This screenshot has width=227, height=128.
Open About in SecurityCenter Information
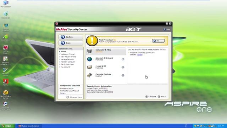point(162,96)
